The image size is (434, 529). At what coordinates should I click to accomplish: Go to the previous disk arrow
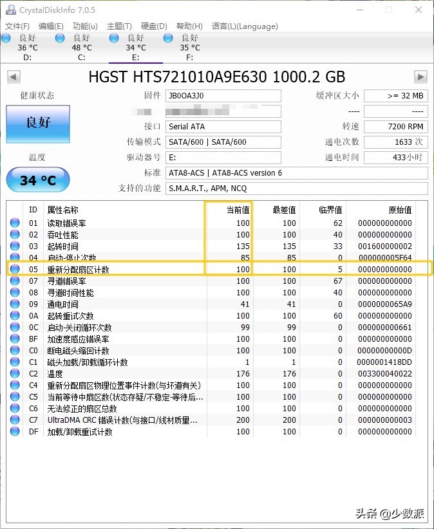[x=14, y=77]
